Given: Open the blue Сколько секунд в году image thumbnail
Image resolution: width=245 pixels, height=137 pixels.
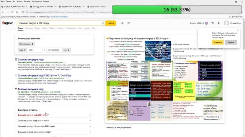Looking at the screenshot, I should (x=158, y=51).
